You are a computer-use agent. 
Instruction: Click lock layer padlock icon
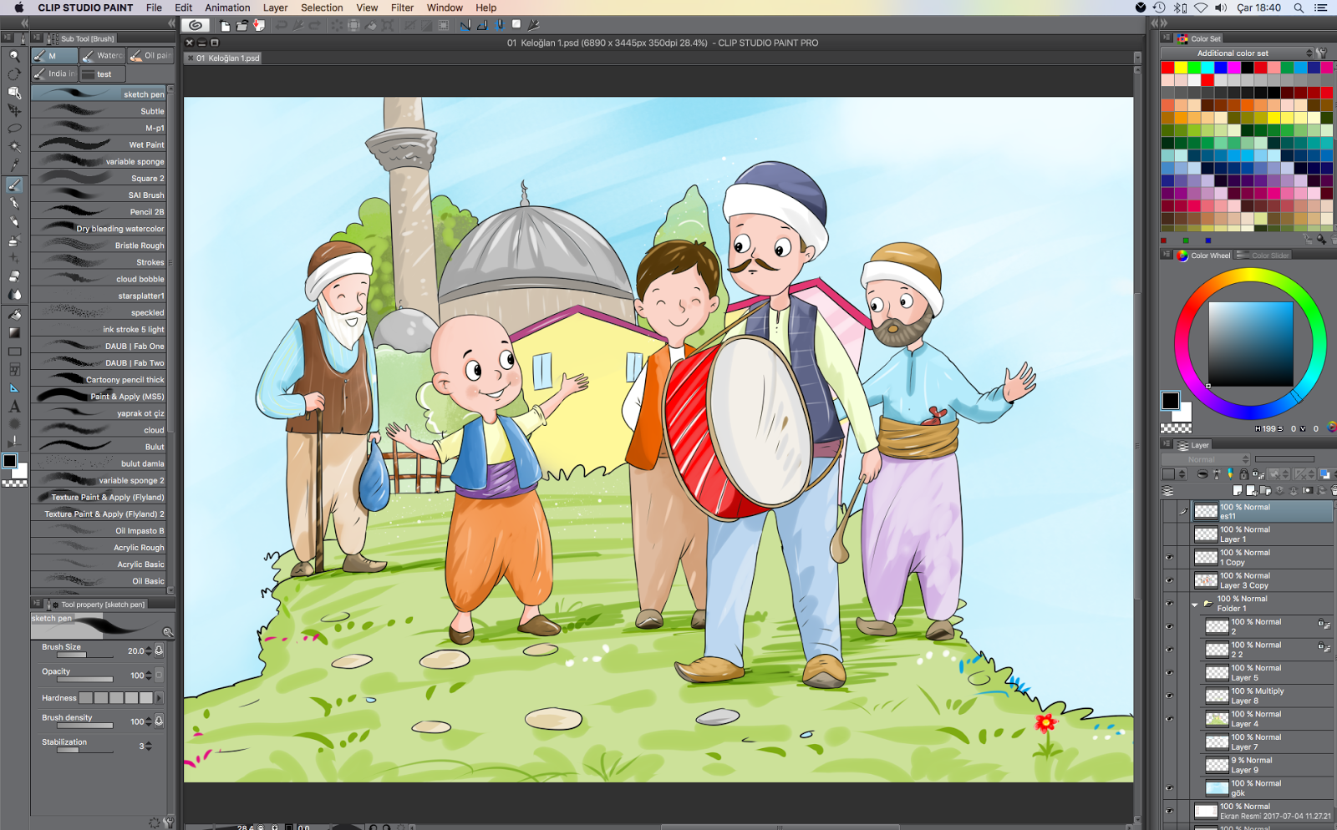point(1243,474)
